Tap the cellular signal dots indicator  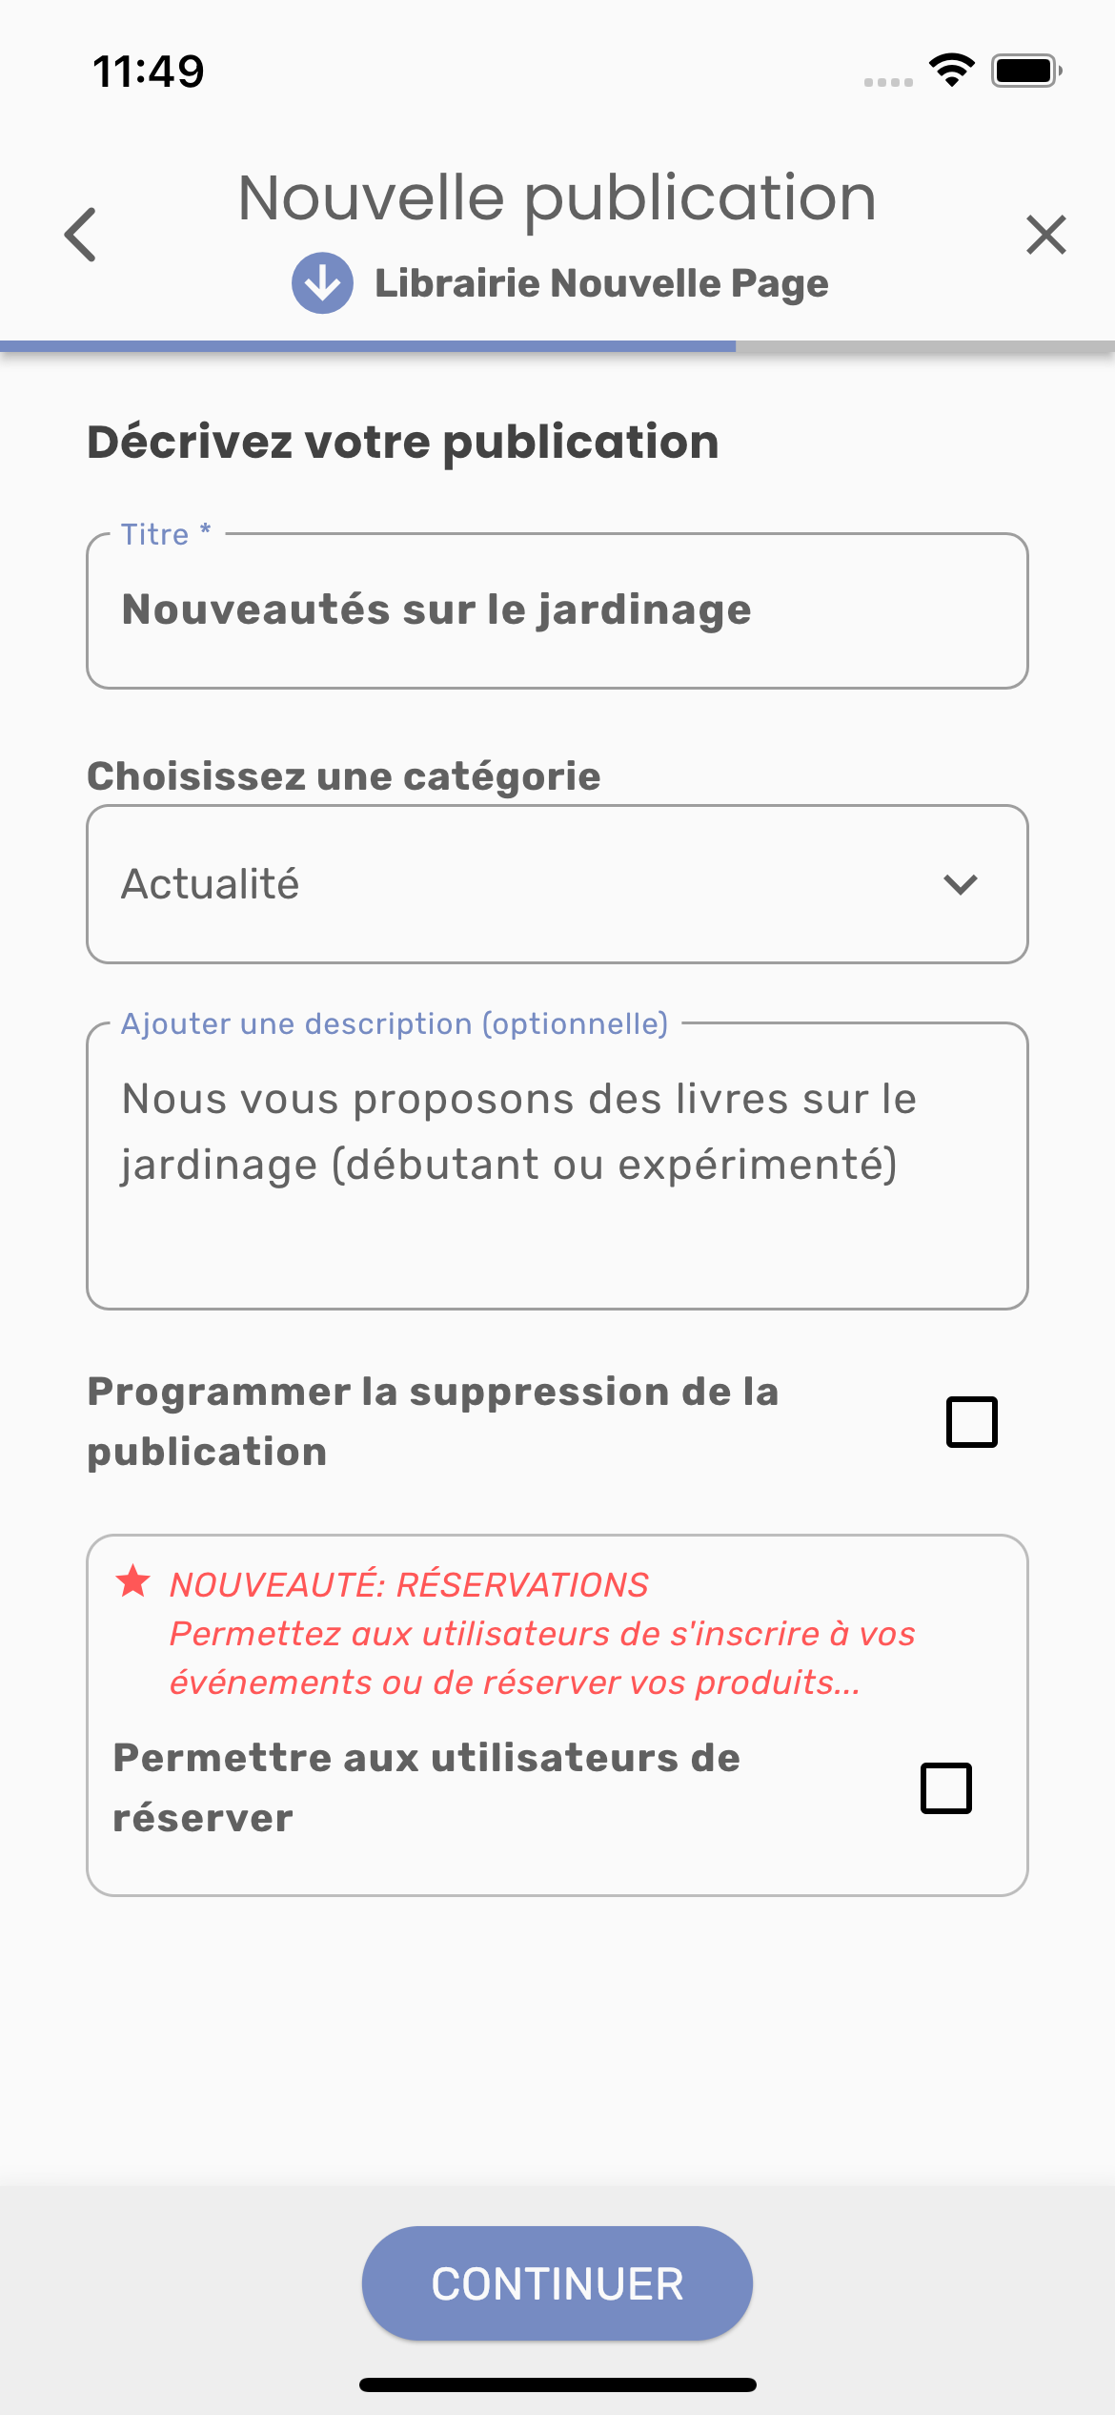(887, 82)
